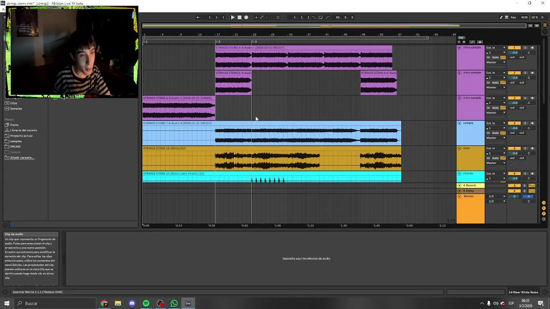550x309 pixels.
Task: Mute track 5 bass activator button
Action: click(x=514, y=148)
